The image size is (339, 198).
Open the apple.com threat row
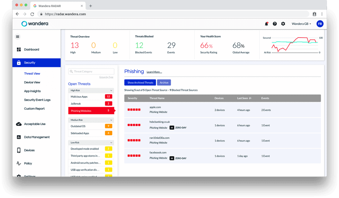tap(223, 110)
